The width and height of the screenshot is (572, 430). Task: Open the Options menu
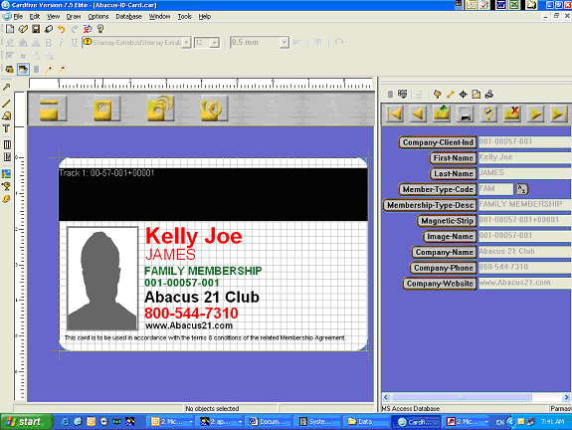(98, 17)
